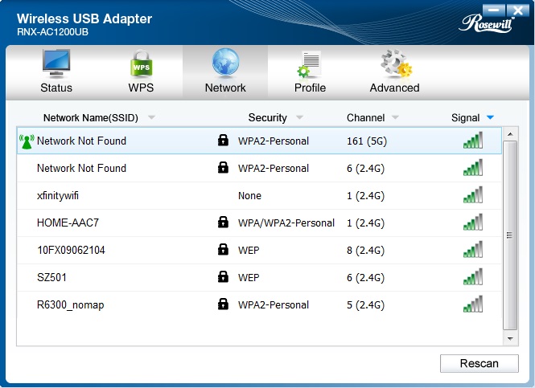
Task: Select the R6300_nomap network
Action: (259, 304)
